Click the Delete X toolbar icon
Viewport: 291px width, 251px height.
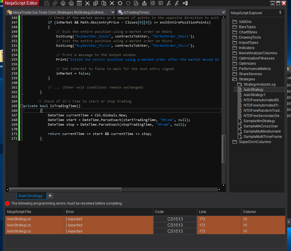tap(112, 3)
